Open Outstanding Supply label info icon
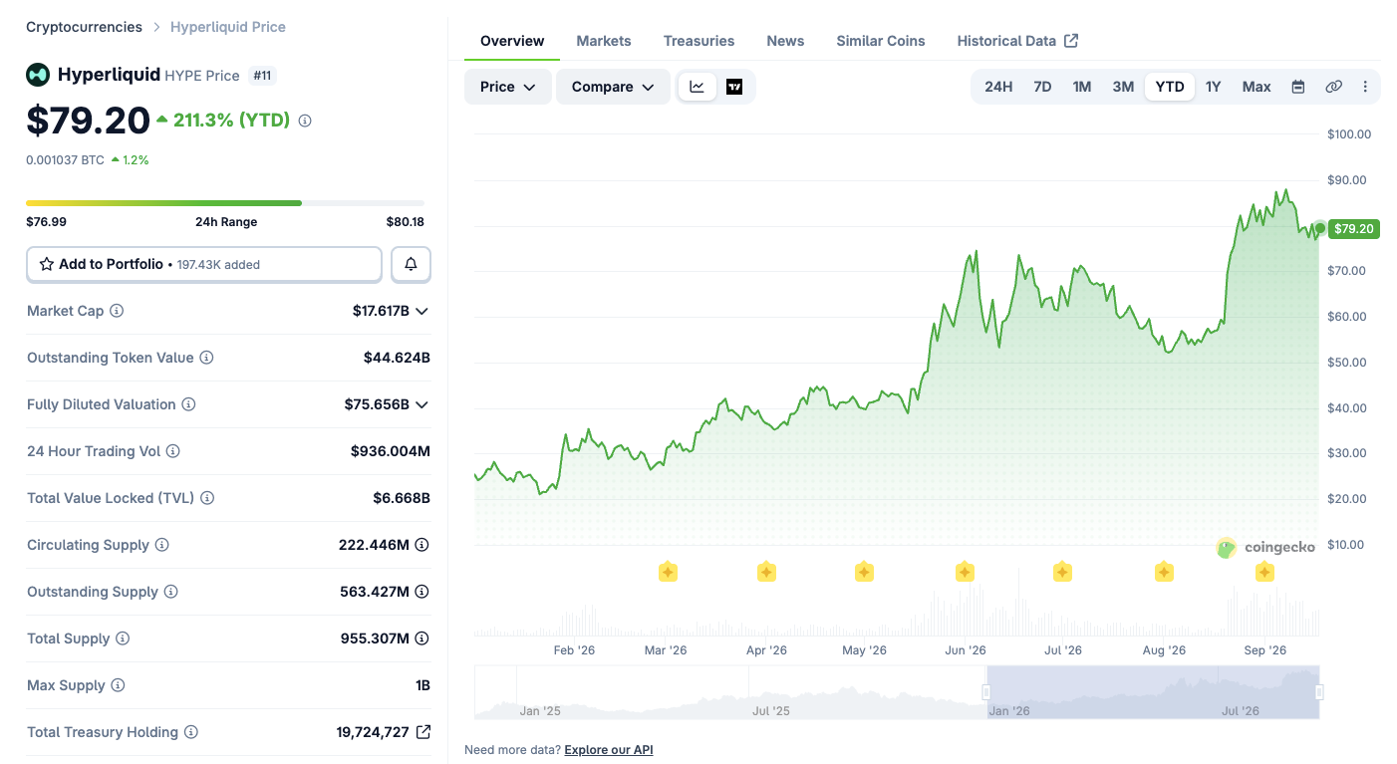The width and height of the screenshot is (1397, 764). click(x=170, y=592)
